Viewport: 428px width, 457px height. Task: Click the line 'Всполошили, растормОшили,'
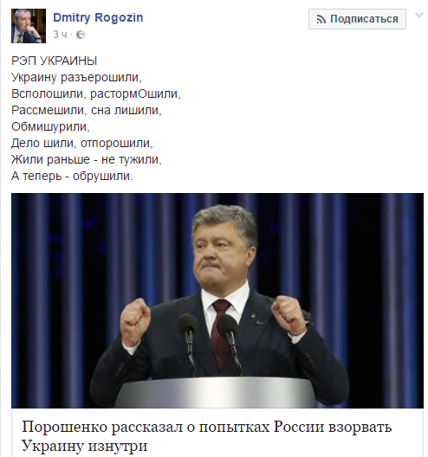tap(96, 93)
